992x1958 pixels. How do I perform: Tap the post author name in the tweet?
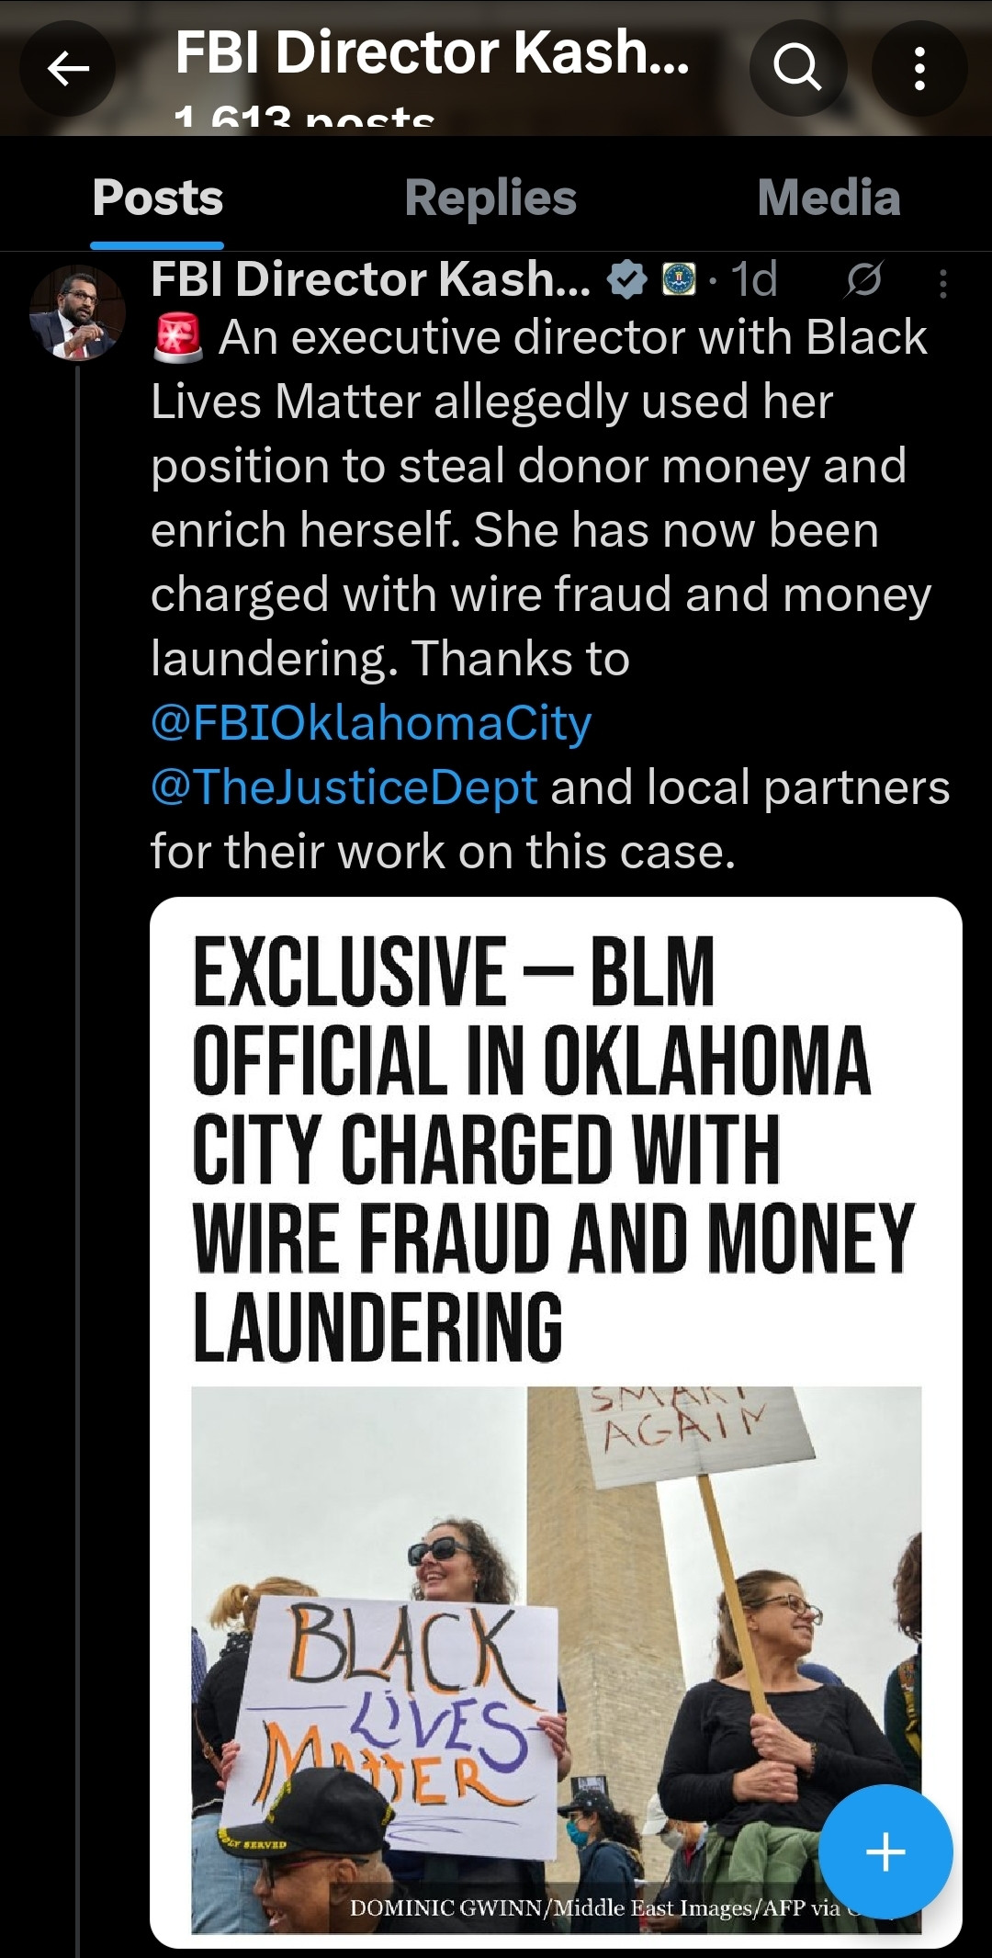(370, 279)
